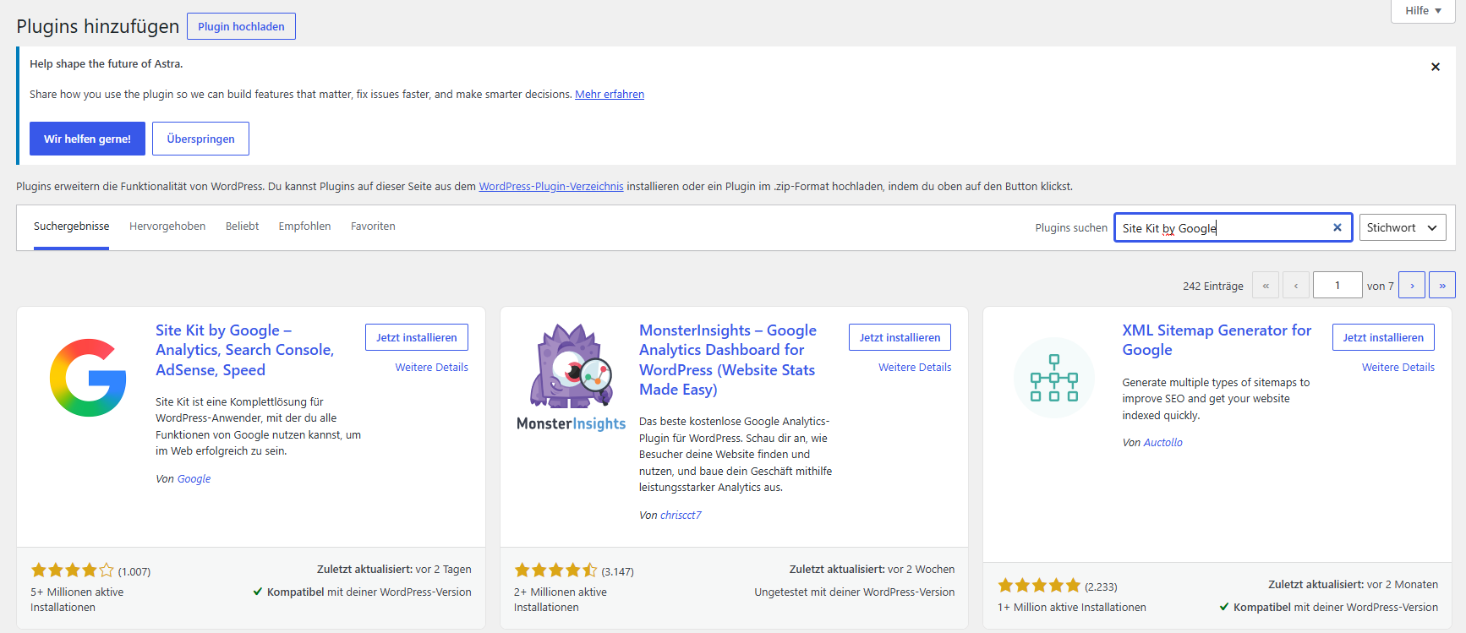Screen dimensions: 1466x633
Task: Open author link Google
Action: tap(194, 479)
